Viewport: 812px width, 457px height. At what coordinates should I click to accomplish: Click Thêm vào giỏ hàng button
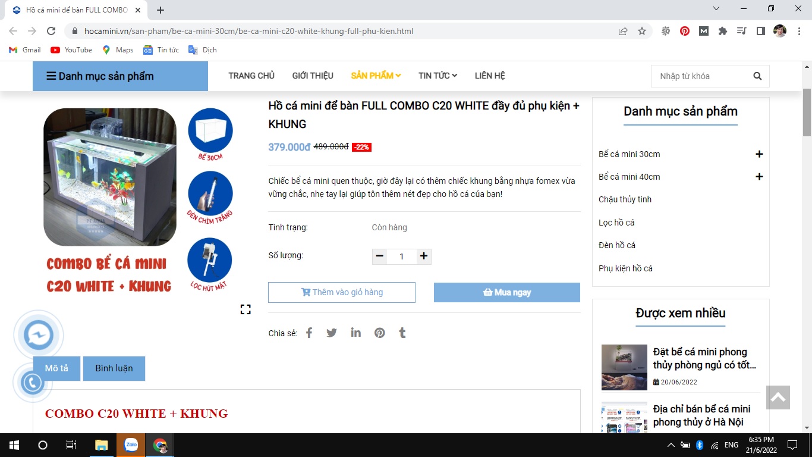click(x=342, y=292)
